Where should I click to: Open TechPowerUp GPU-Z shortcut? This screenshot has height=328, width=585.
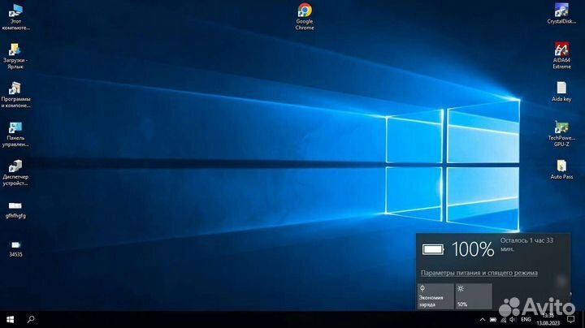point(561,133)
